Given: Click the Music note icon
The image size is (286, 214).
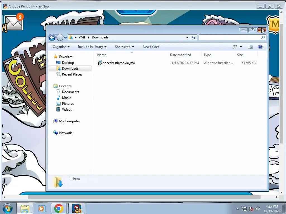Looking at the screenshot, I should pyautogui.click(x=58, y=98).
